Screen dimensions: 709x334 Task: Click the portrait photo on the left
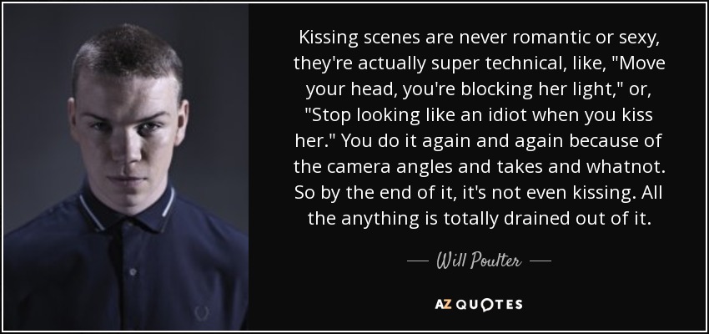click(x=126, y=167)
